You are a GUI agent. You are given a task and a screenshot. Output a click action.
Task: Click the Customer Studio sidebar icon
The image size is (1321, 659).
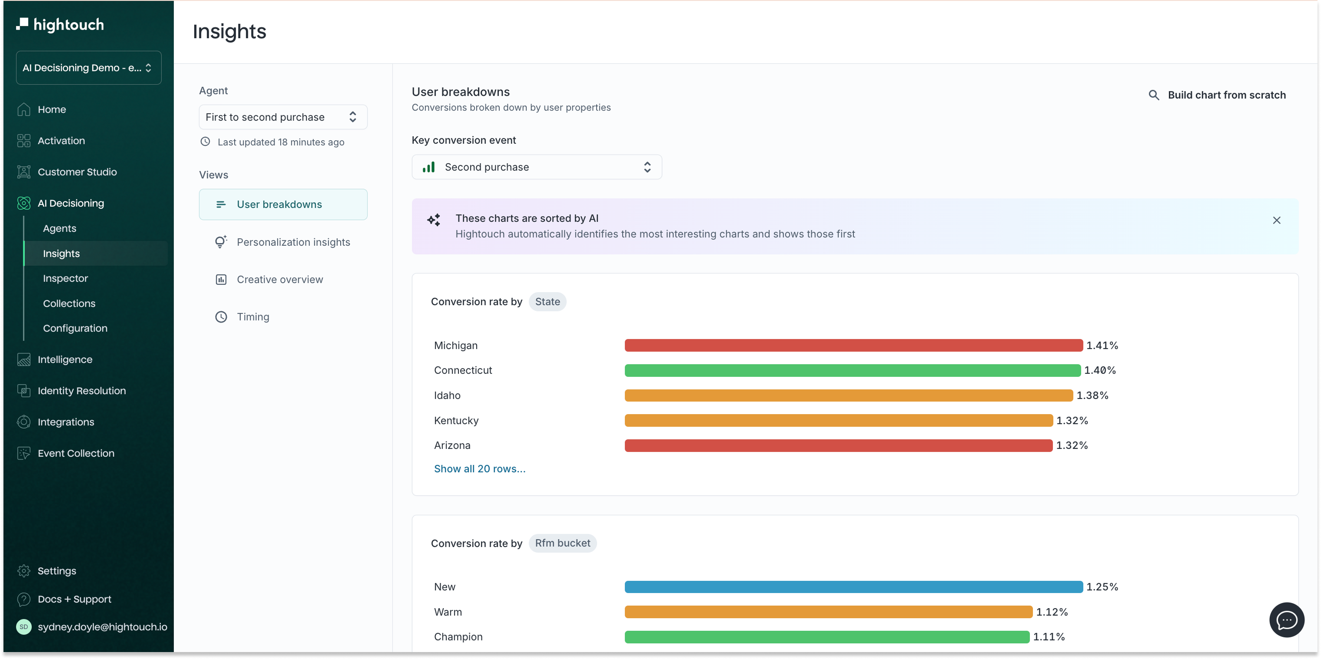coord(23,171)
